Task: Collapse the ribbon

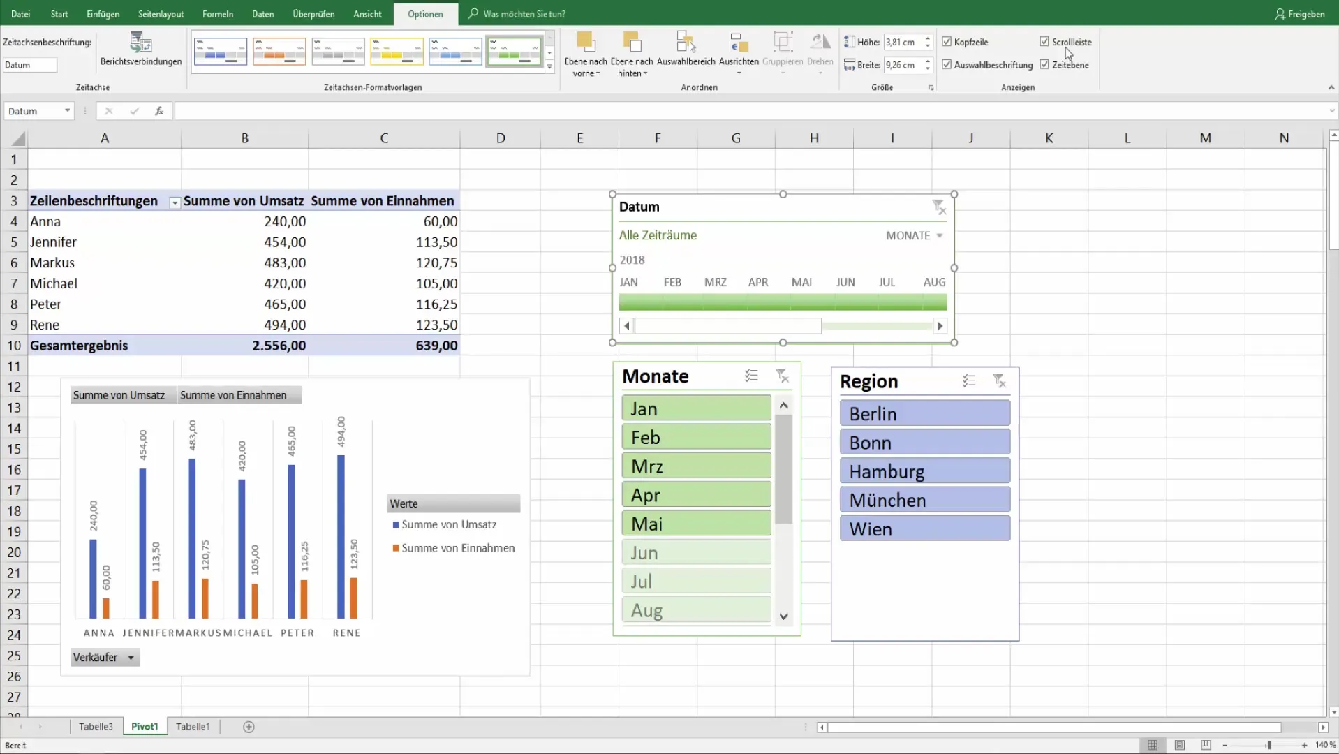Action: 1331,88
